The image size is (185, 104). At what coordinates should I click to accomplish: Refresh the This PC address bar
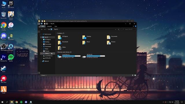(119, 29)
